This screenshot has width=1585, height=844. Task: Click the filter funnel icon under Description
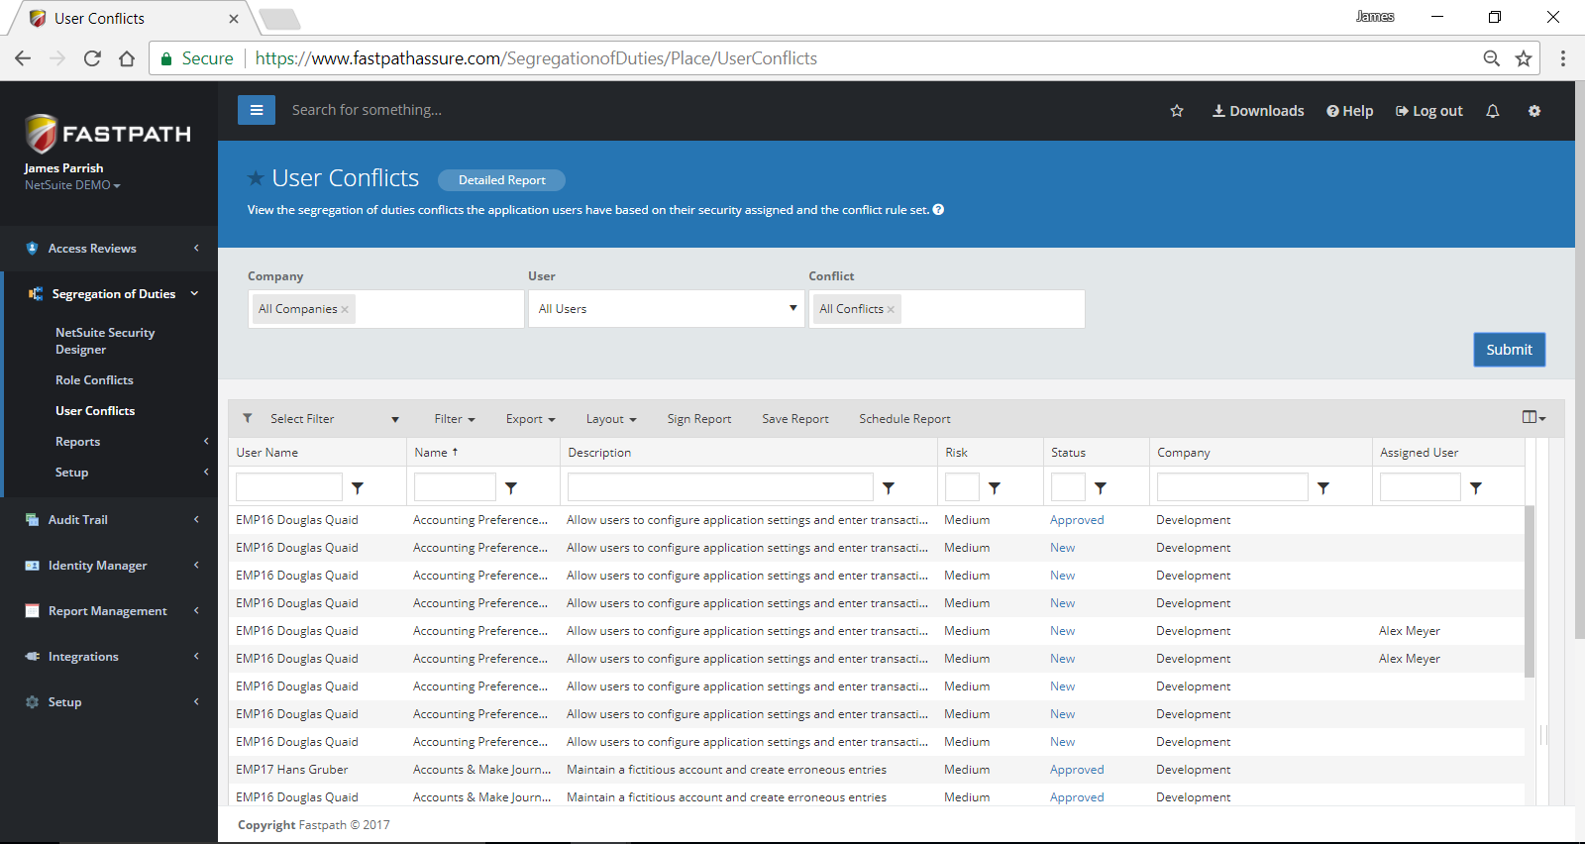tap(889, 487)
